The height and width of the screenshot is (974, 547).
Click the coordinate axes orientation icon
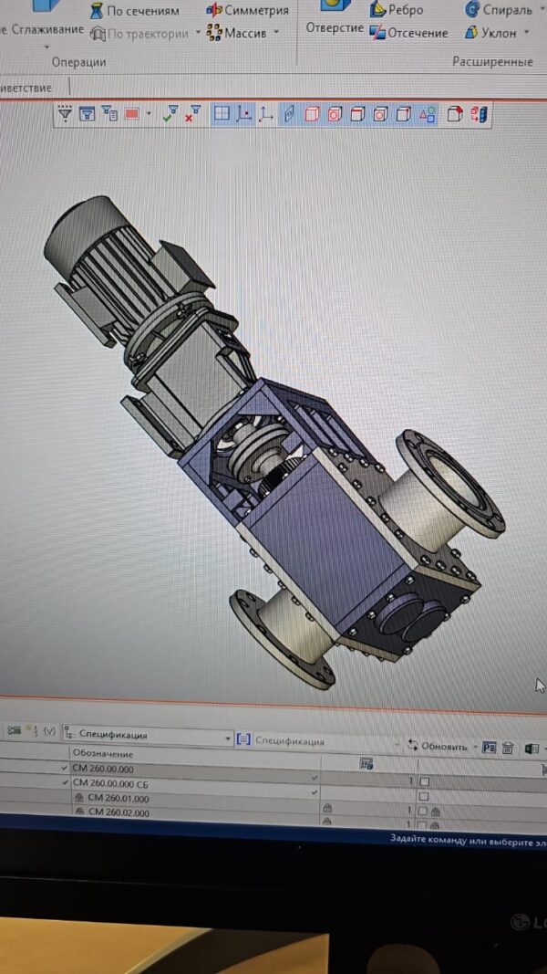(x=266, y=115)
